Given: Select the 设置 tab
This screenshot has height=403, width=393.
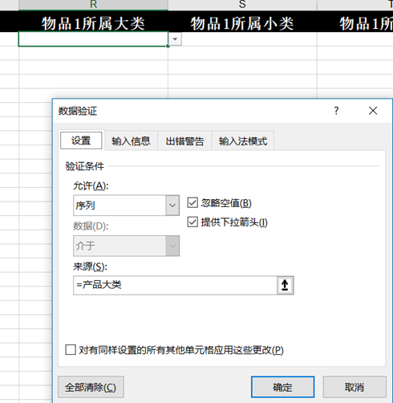Looking at the screenshot, I should [81, 140].
